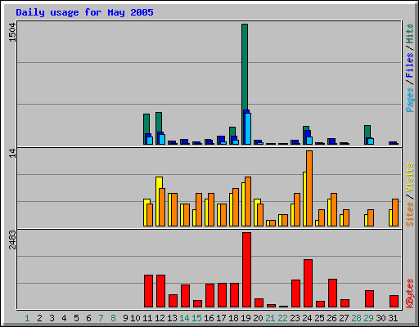Click the '14' visits axis label
The height and width of the screenshot is (327, 419).
pyautogui.click(x=12, y=153)
